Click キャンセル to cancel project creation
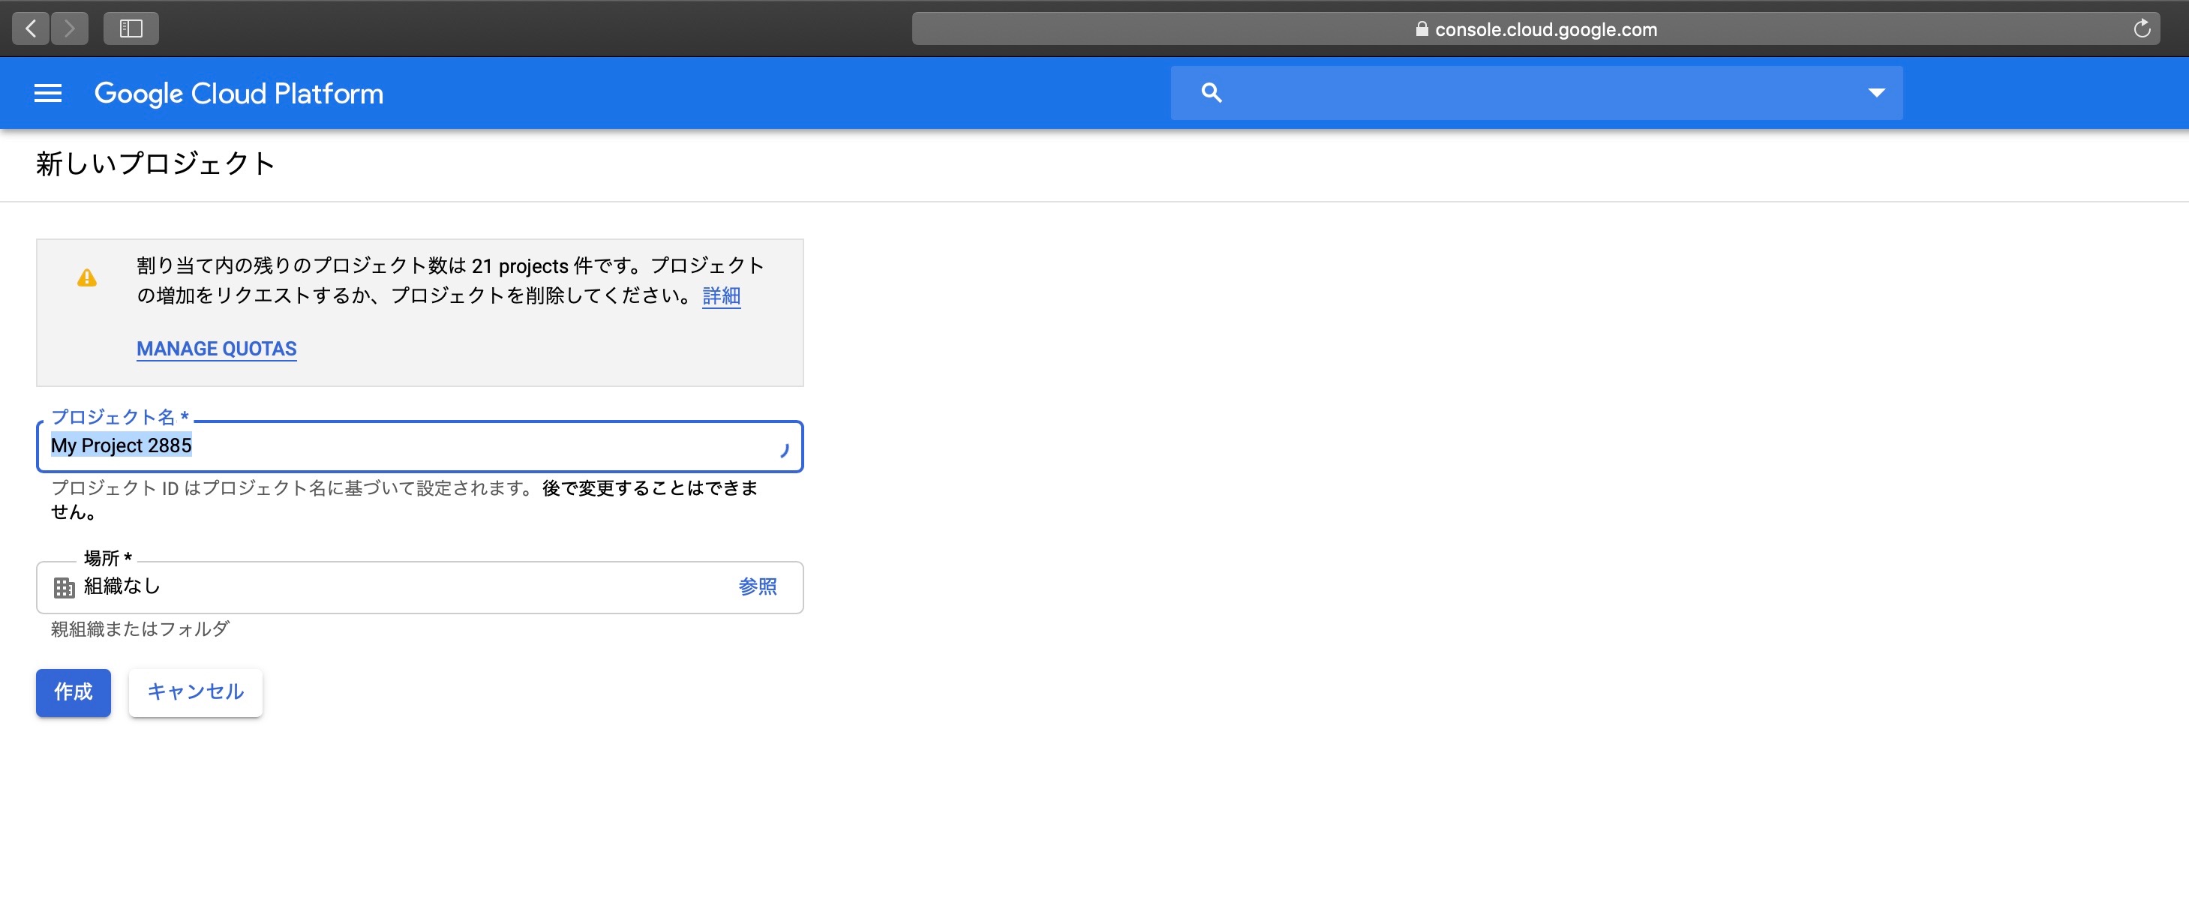Image resolution: width=2189 pixels, height=912 pixels. pyautogui.click(x=194, y=691)
